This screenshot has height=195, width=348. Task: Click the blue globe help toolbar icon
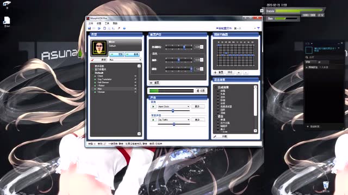point(125,28)
